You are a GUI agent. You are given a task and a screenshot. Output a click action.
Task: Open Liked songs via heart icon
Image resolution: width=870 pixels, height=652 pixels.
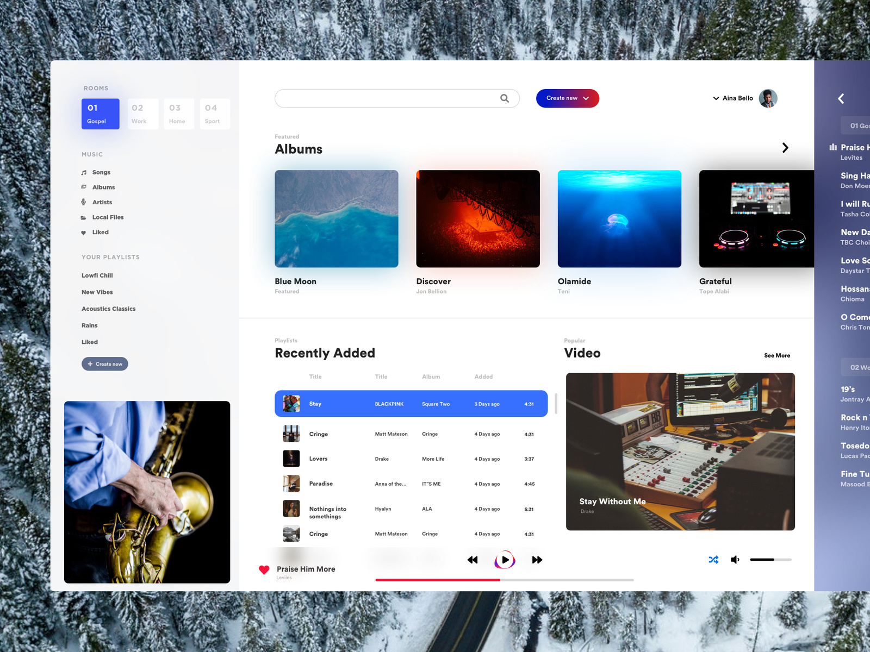(x=83, y=232)
